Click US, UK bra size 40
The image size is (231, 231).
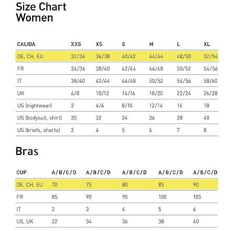point(196,222)
